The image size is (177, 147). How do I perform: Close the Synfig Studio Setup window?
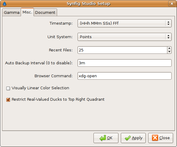(x=172, y=4)
